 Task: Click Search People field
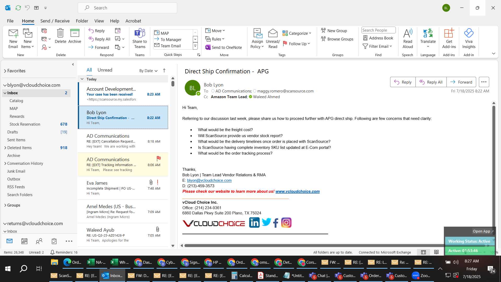378,30
